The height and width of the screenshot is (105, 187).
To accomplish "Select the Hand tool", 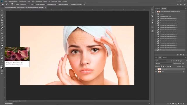I will 2,58.
